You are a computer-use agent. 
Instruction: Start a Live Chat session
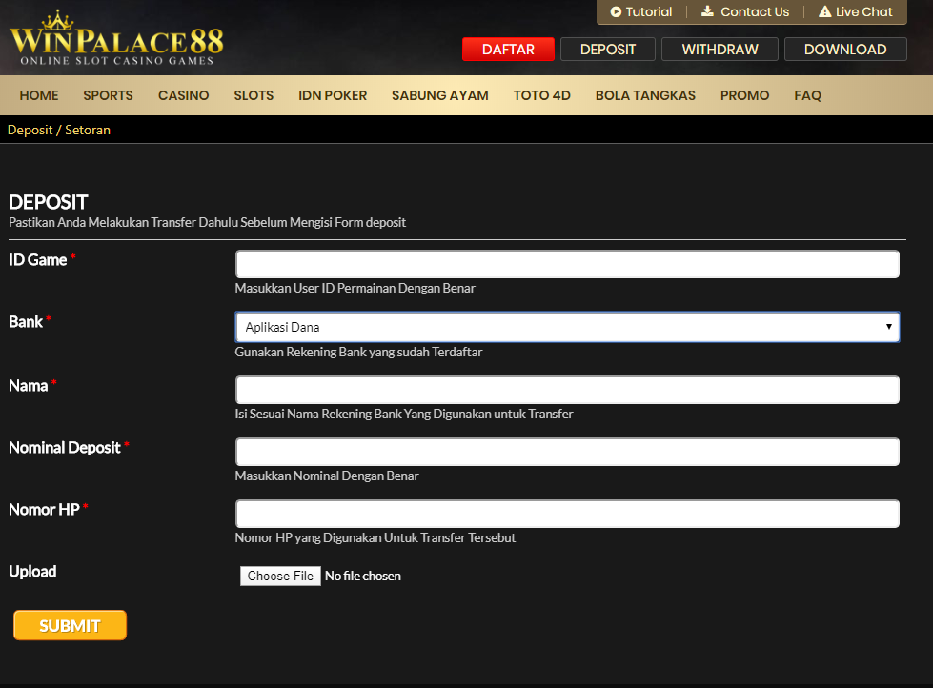856,11
